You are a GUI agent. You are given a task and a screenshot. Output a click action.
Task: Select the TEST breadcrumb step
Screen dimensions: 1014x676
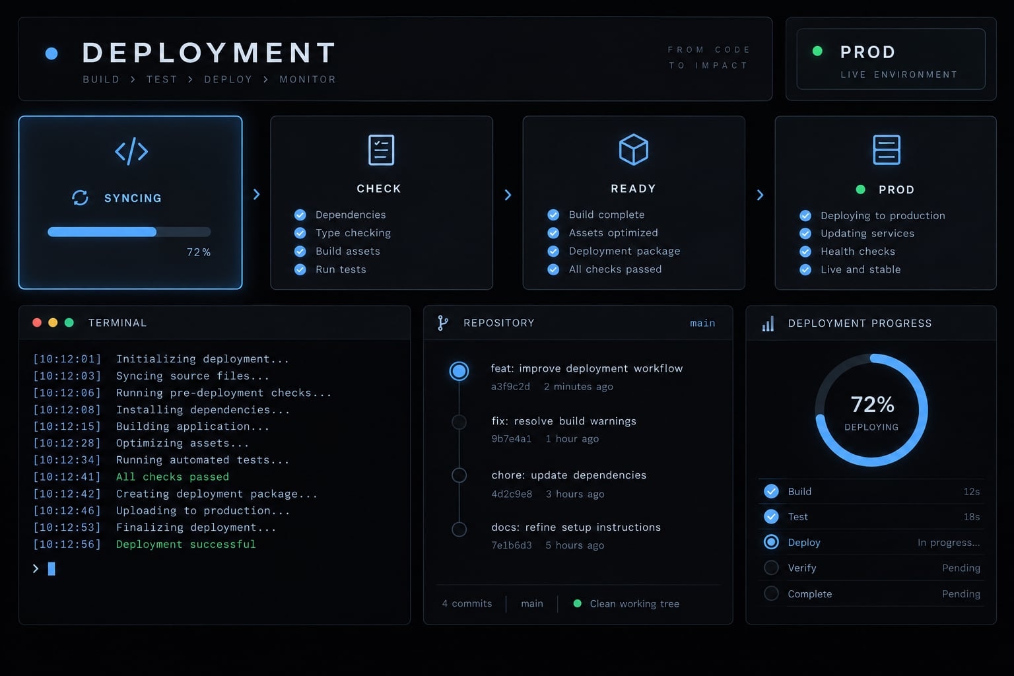tap(162, 79)
